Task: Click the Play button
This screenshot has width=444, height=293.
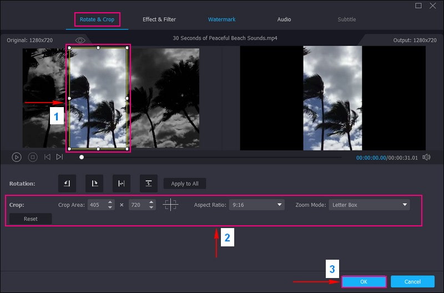Action: pyautogui.click(x=17, y=157)
